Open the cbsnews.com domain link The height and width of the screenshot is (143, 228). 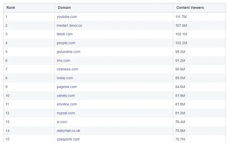(67, 69)
